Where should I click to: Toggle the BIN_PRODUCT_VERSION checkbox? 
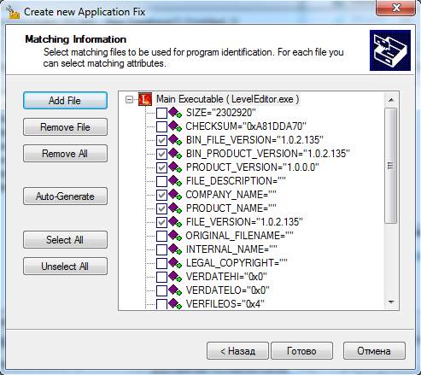click(x=161, y=154)
